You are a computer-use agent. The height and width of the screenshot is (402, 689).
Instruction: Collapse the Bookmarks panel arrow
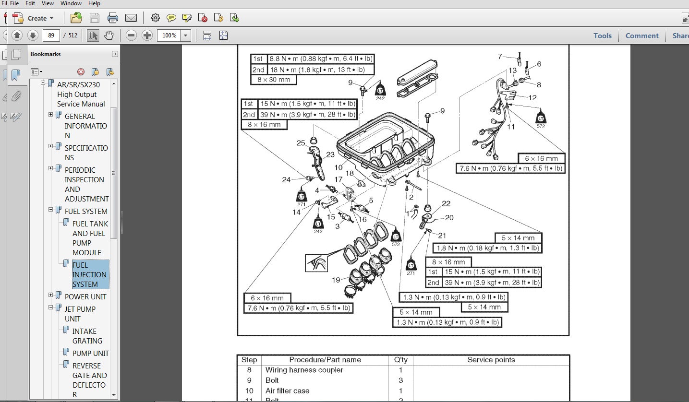tap(115, 54)
